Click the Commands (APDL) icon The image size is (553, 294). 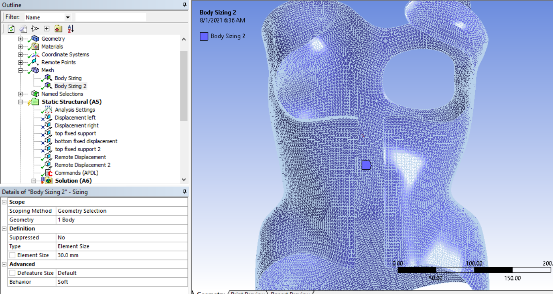48,173
